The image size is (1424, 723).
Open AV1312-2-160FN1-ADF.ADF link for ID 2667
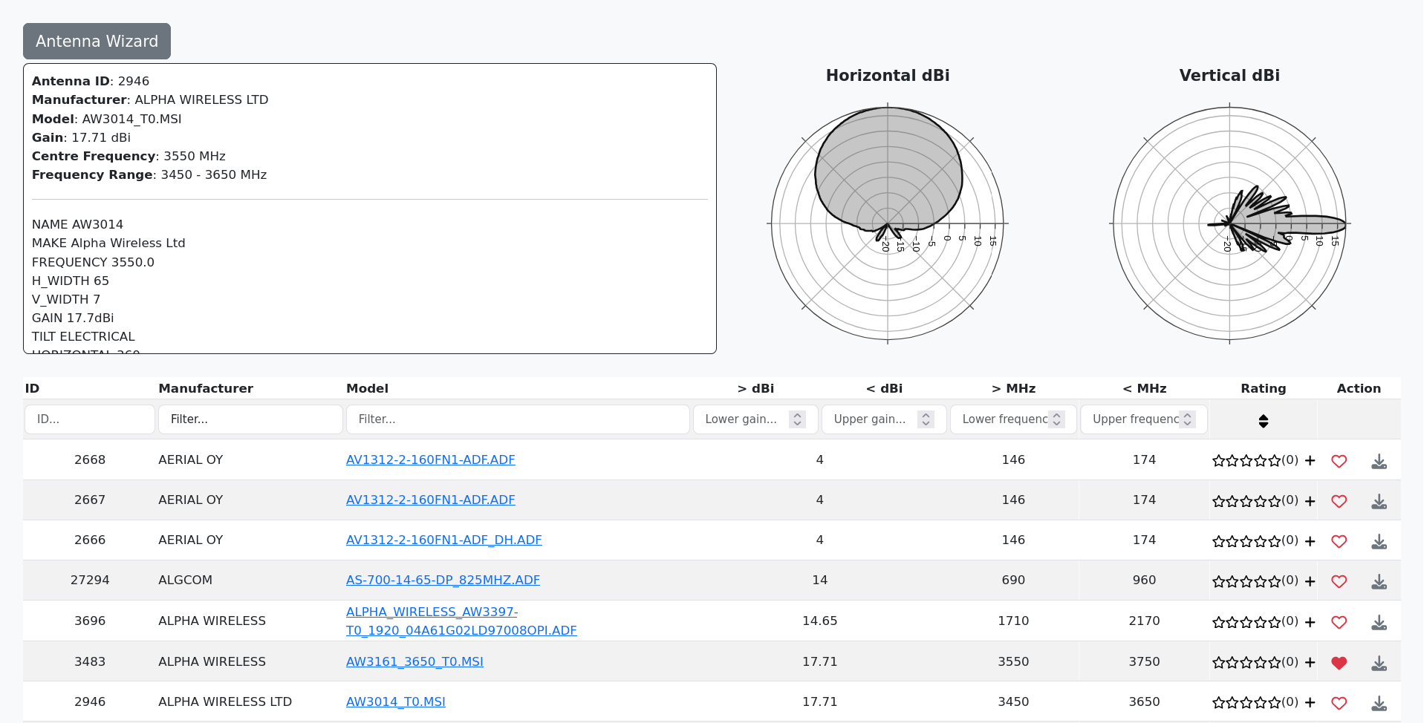coord(430,500)
